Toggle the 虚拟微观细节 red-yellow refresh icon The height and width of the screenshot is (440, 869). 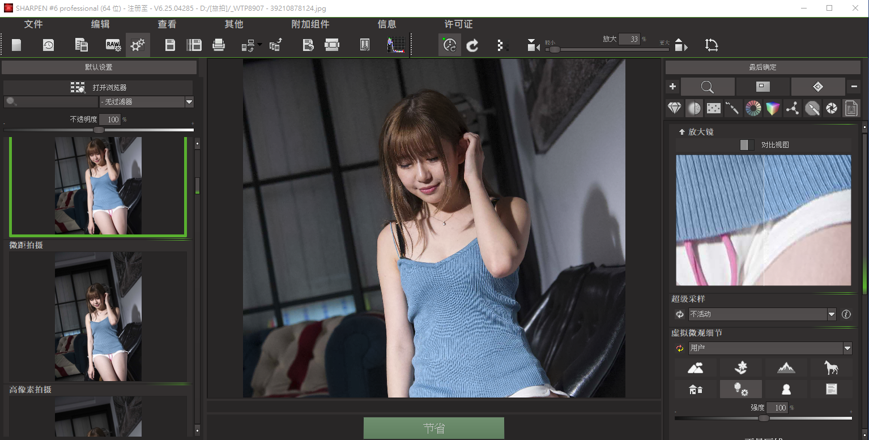(x=680, y=348)
